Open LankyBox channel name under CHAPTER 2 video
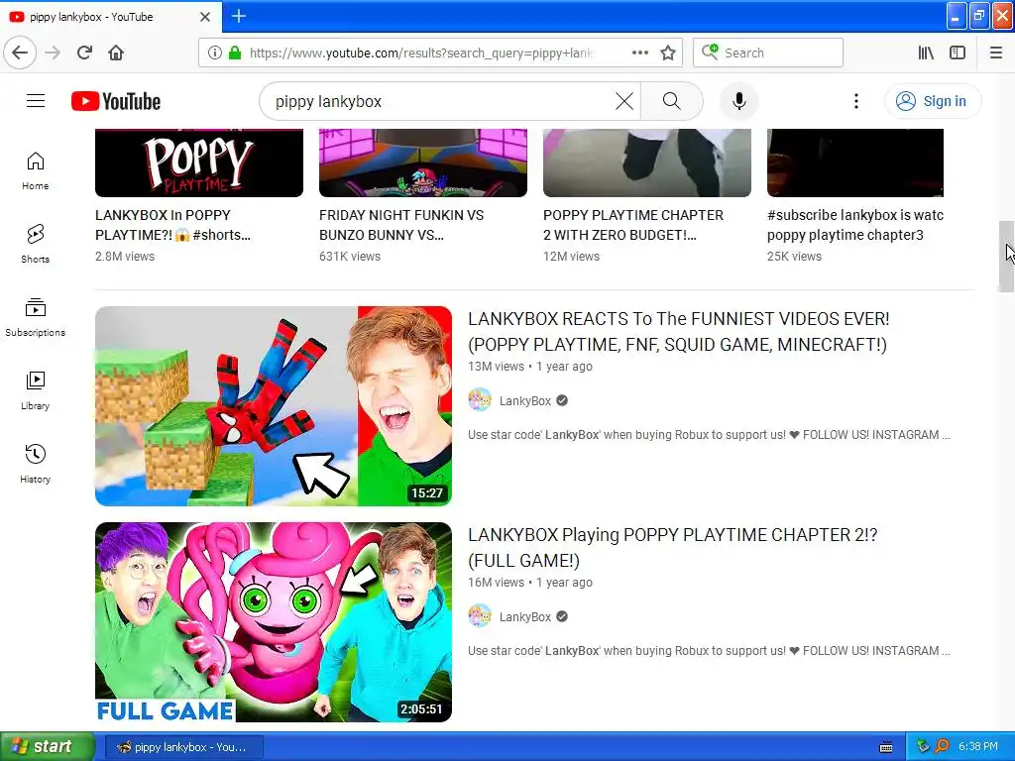Viewport: 1015px width, 761px height. pos(525,616)
